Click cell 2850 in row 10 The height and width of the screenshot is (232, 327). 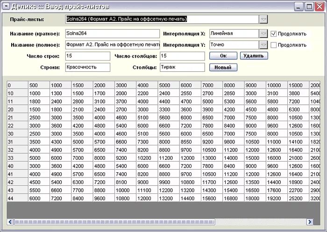234,93
